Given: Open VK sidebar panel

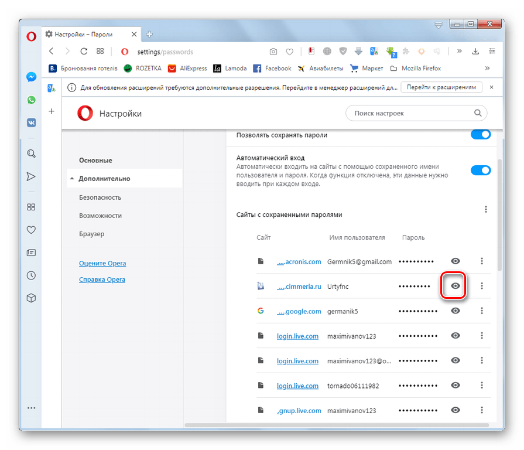Looking at the screenshot, I should coord(31,123).
